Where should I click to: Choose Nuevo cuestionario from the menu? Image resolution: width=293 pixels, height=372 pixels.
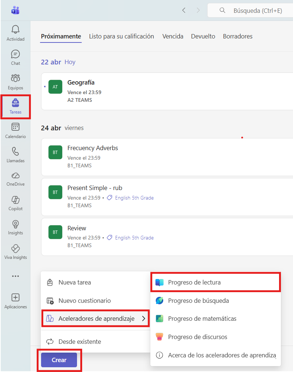tap(96, 301)
